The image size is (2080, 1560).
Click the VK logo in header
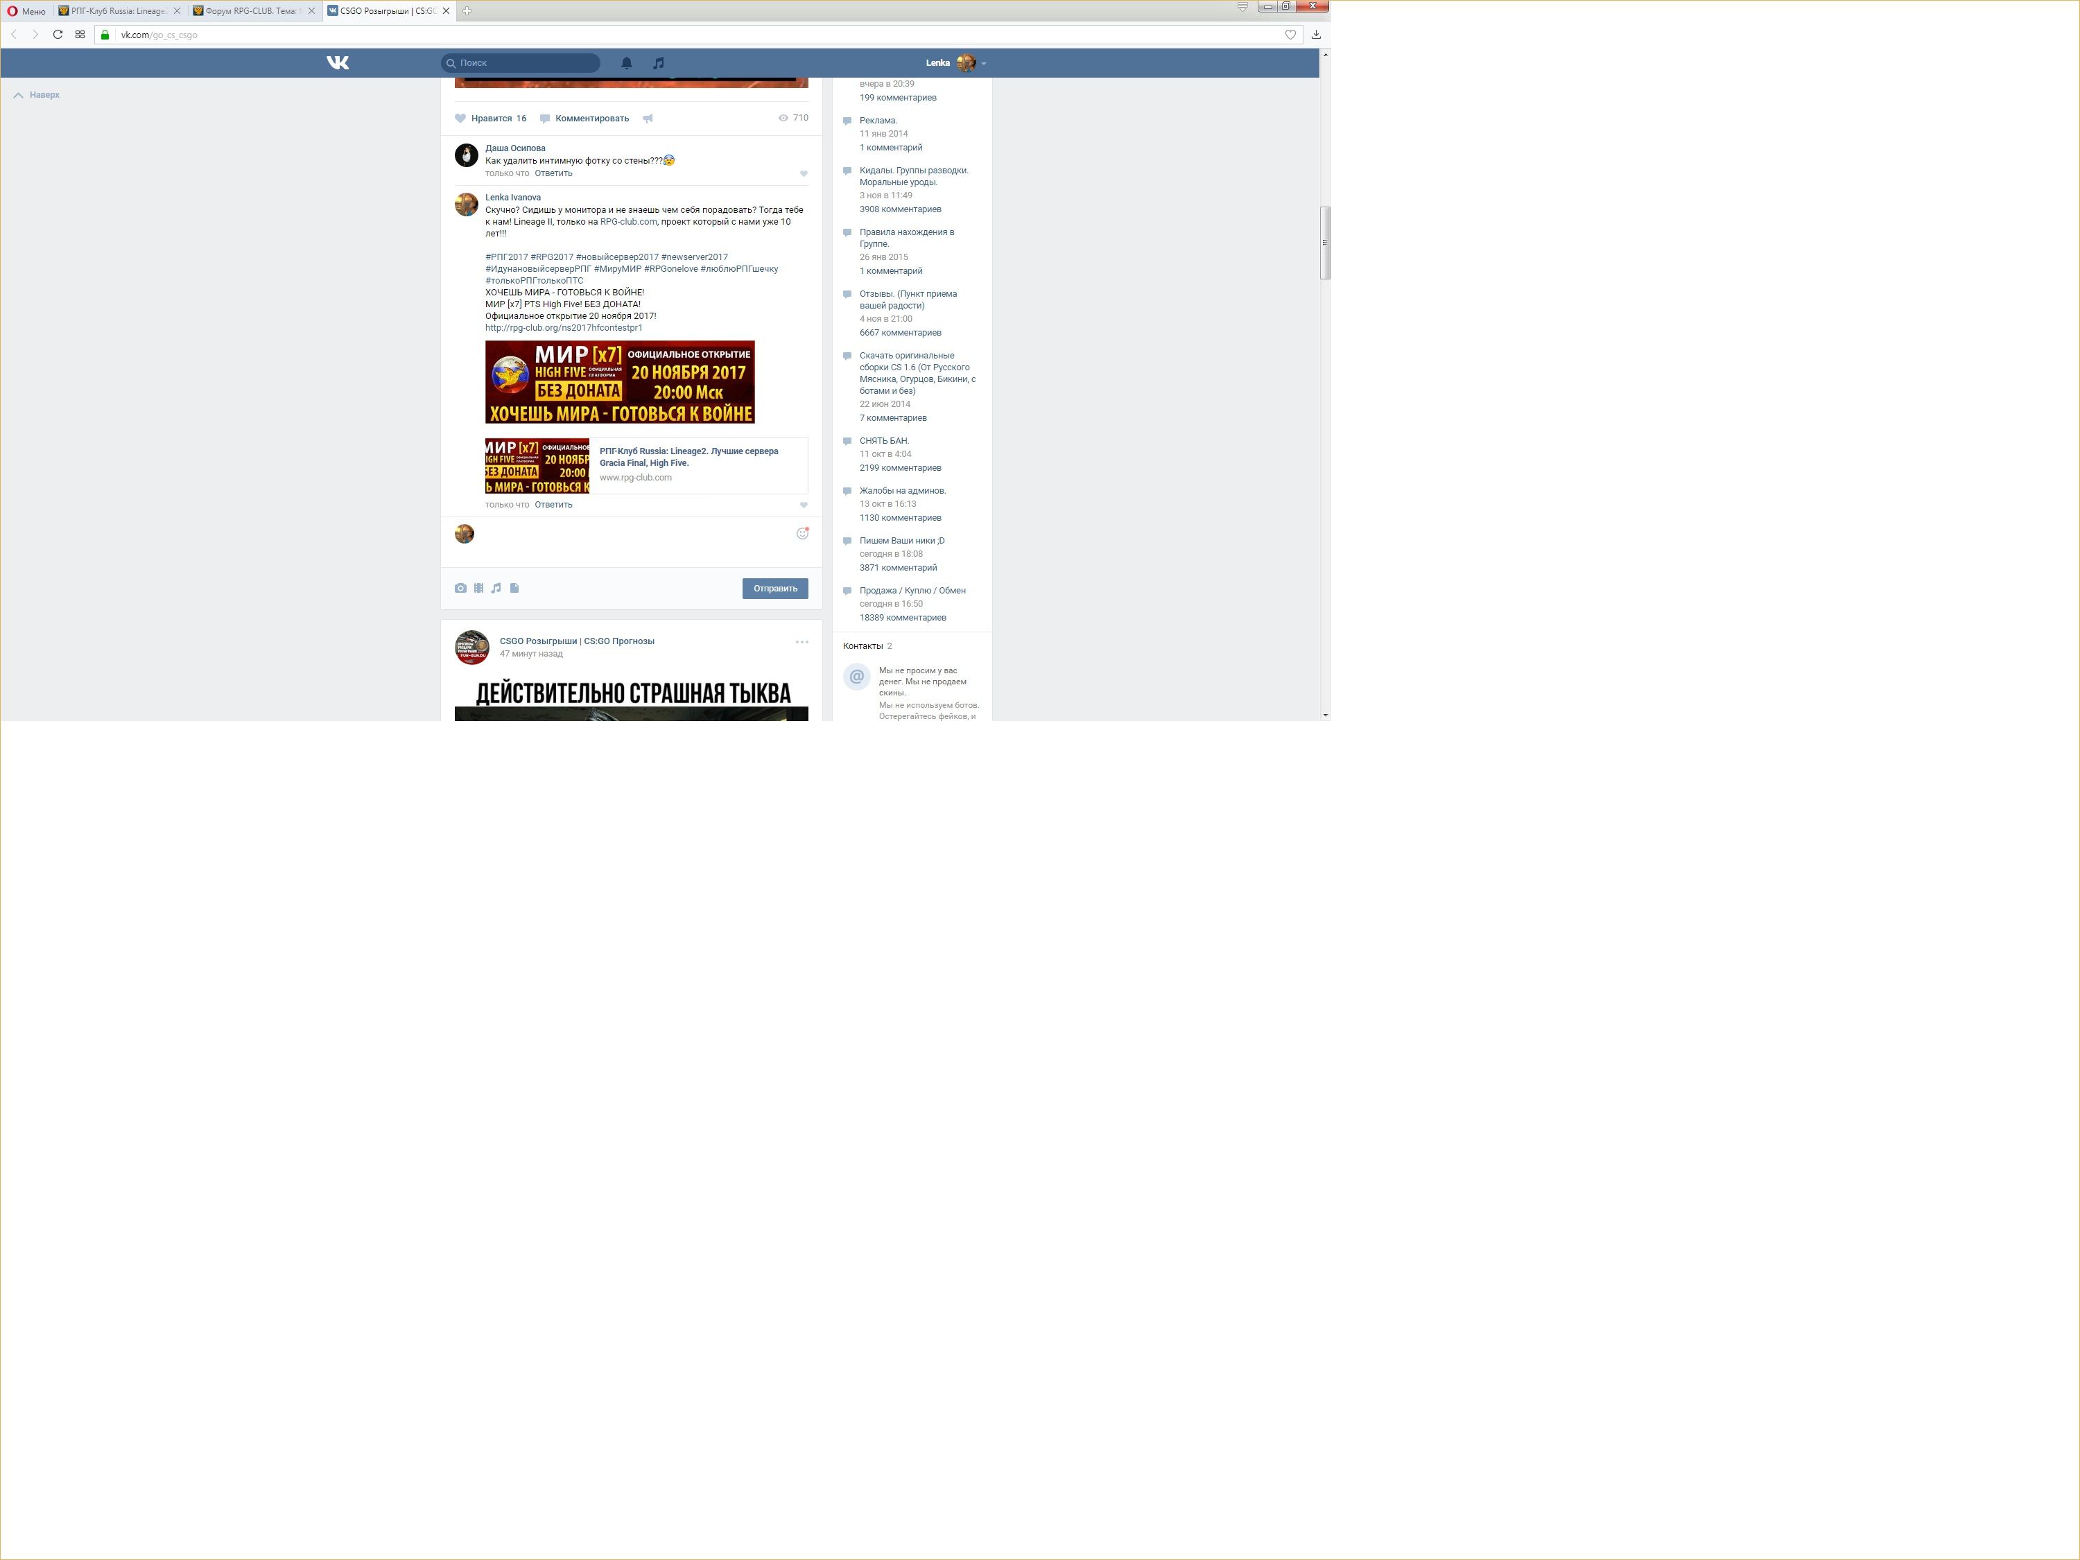click(x=338, y=63)
